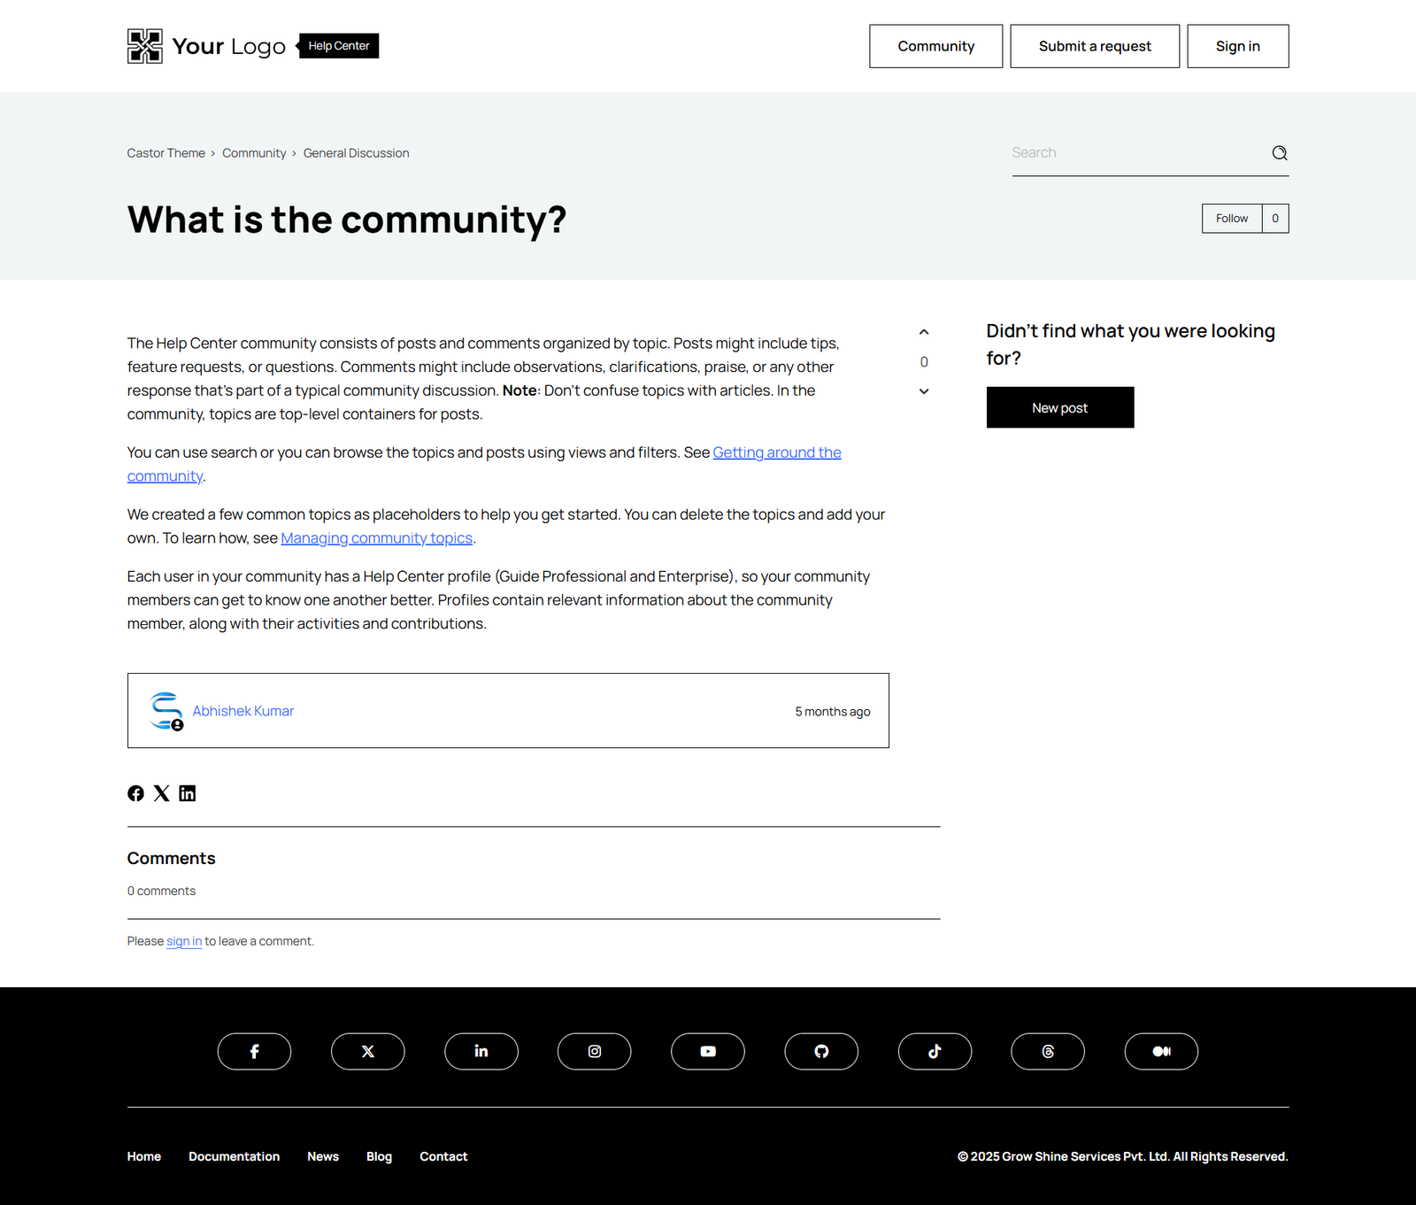Share post on X icon below article
This screenshot has height=1205, width=1416.
click(x=161, y=793)
